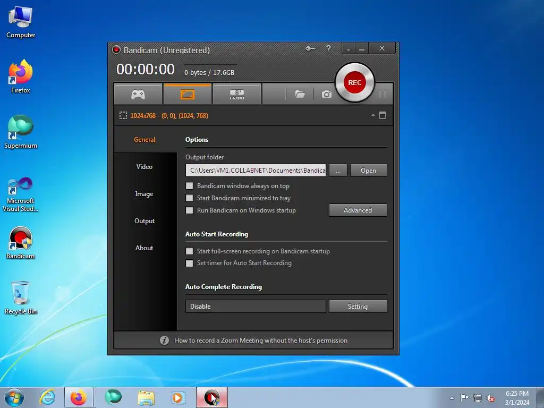Take a screenshot with the camera icon
Viewport: 544px width, 408px height.
327,94
